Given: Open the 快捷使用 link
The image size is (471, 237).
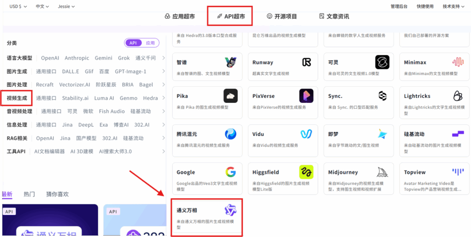Looking at the screenshot, I should point(425,6).
